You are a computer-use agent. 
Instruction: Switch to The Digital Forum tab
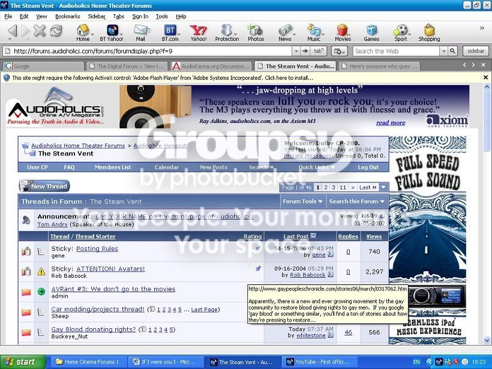[127, 66]
